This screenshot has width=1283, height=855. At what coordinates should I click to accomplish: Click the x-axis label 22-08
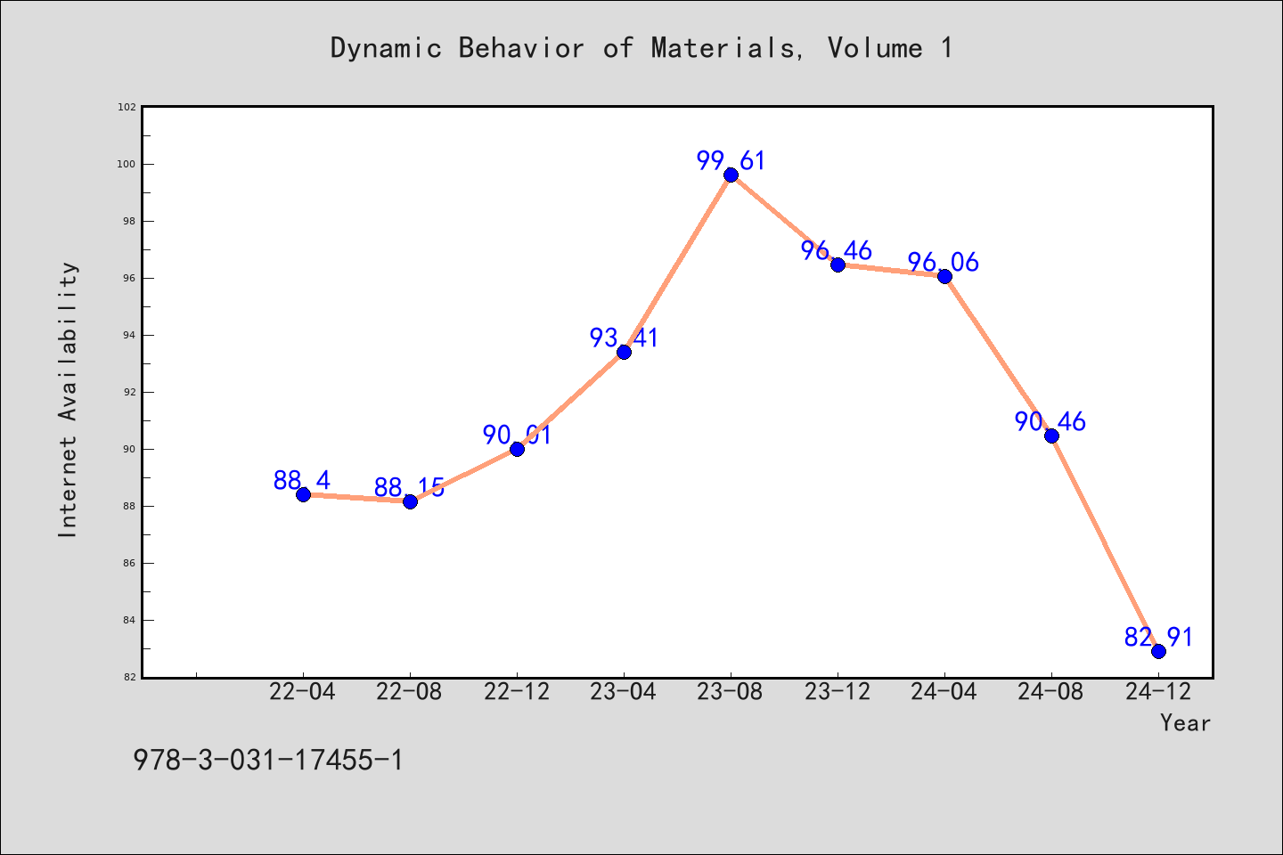coord(410,692)
